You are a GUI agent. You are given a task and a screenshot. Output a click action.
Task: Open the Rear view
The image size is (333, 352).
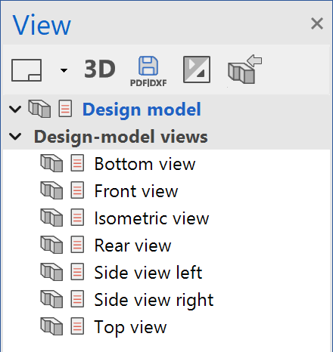133,245
